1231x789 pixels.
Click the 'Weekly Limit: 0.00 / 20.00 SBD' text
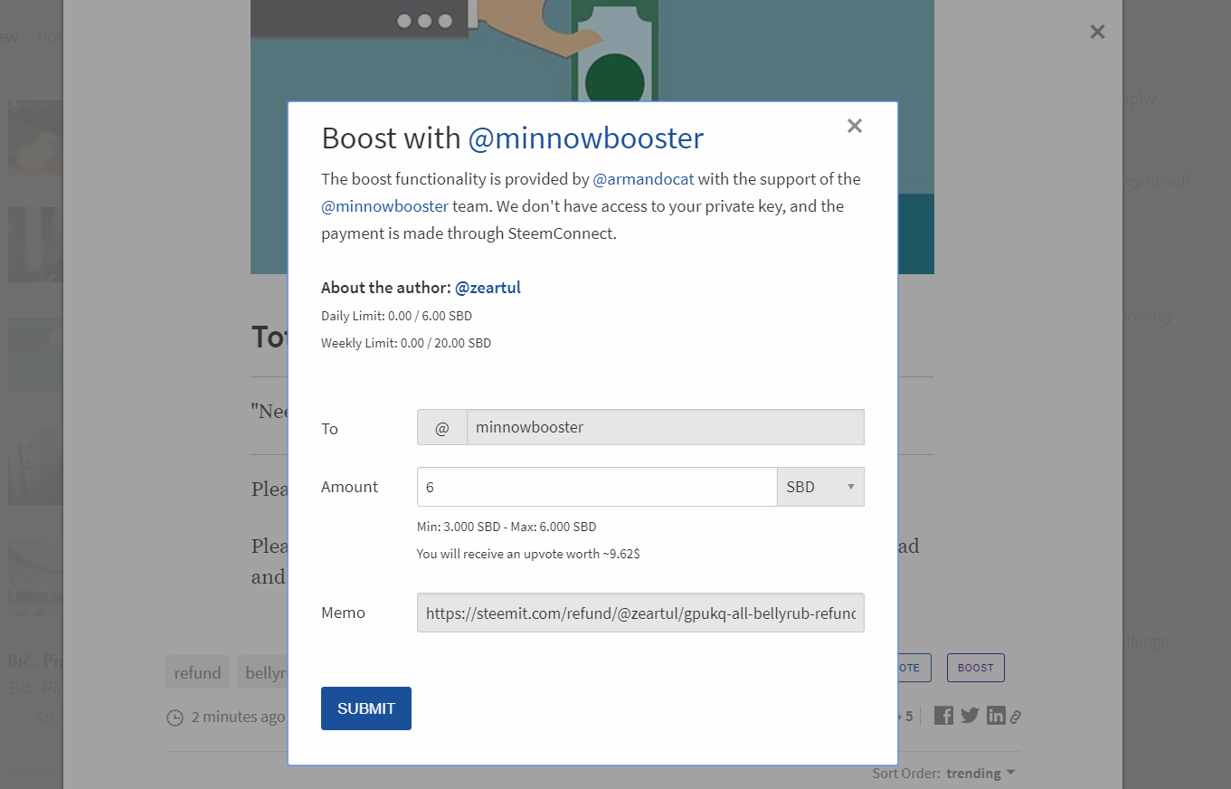tap(406, 343)
